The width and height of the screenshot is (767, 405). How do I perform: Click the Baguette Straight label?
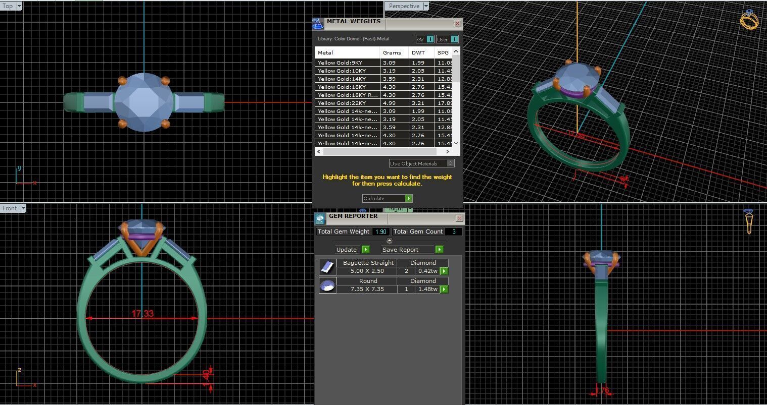click(368, 263)
